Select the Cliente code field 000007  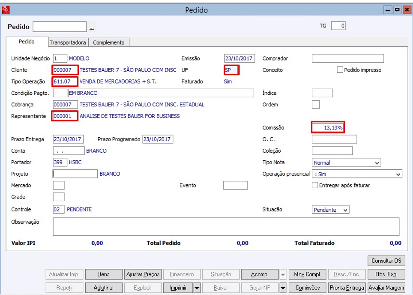pyautogui.click(x=65, y=70)
